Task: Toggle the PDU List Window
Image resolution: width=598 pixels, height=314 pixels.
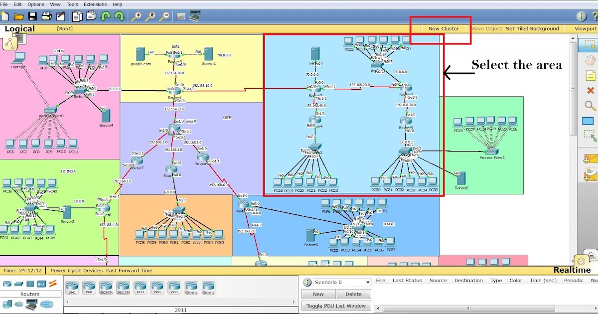Action: click(x=336, y=305)
